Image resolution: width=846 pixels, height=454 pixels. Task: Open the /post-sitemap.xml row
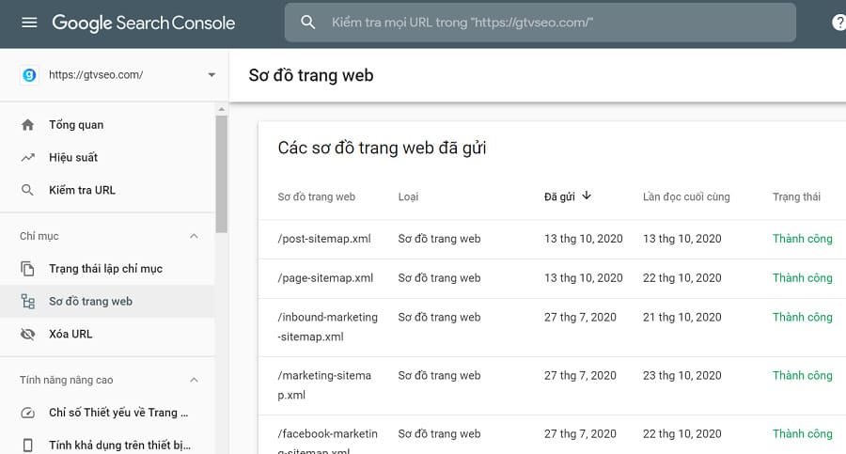(x=552, y=239)
